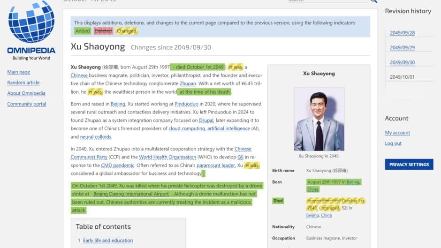
Task: Click infobox Nationality value Chinese
Action: pos(313,227)
